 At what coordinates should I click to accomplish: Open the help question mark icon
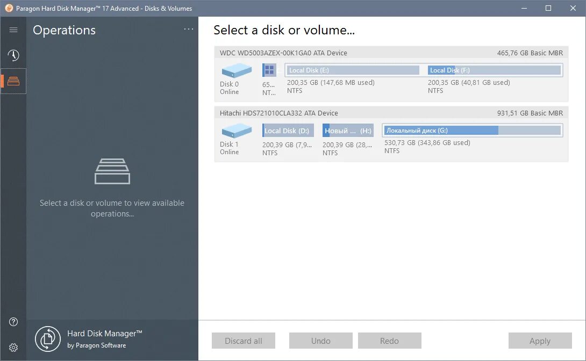[13, 322]
